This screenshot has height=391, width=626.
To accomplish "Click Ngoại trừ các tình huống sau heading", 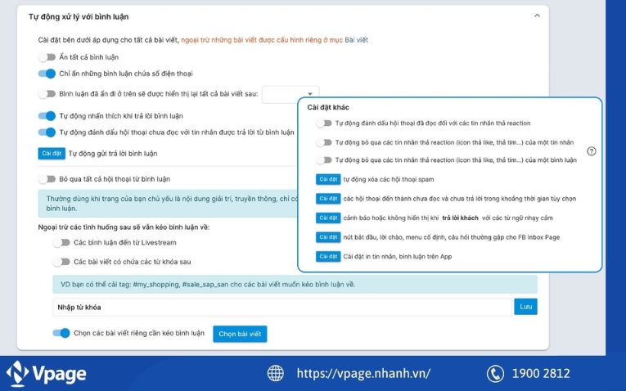I will click(124, 227).
